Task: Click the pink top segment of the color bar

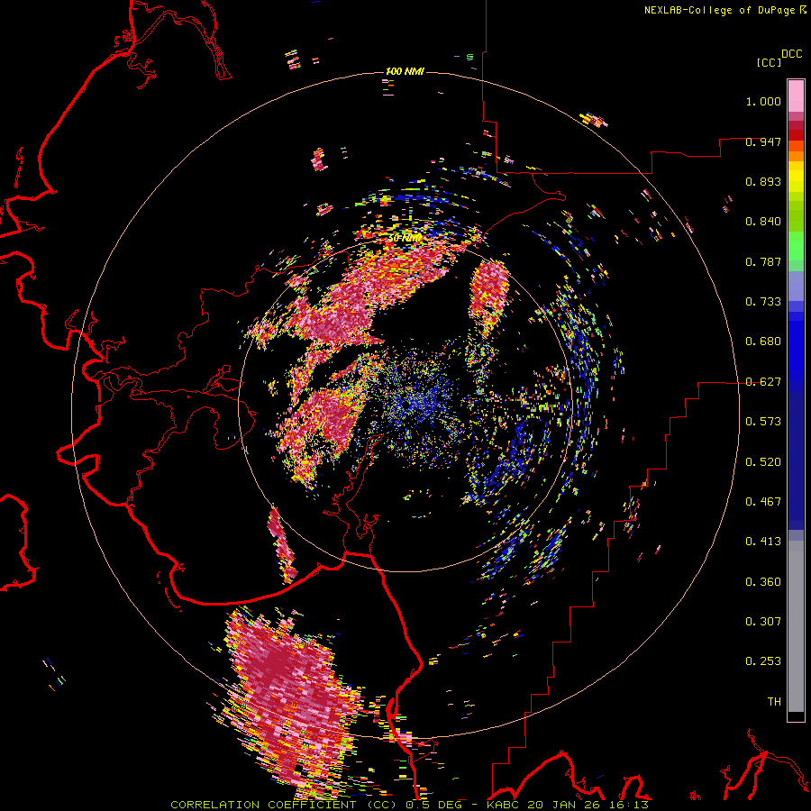Action: (x=796, y=96)
